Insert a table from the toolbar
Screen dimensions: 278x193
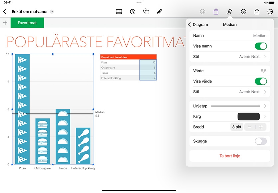(x=119, y=12)
